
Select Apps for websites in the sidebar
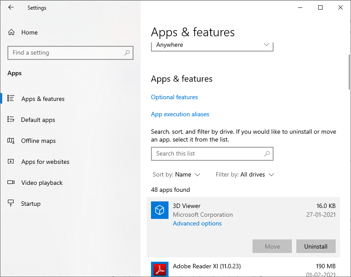point(45,162)
